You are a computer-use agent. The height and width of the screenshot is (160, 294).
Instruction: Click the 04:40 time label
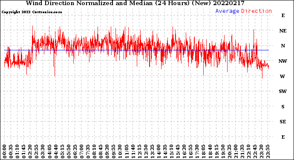[56, 152]
